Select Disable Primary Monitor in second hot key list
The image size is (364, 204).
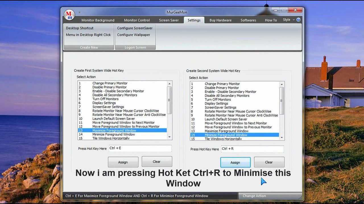[x=235, y=88]
